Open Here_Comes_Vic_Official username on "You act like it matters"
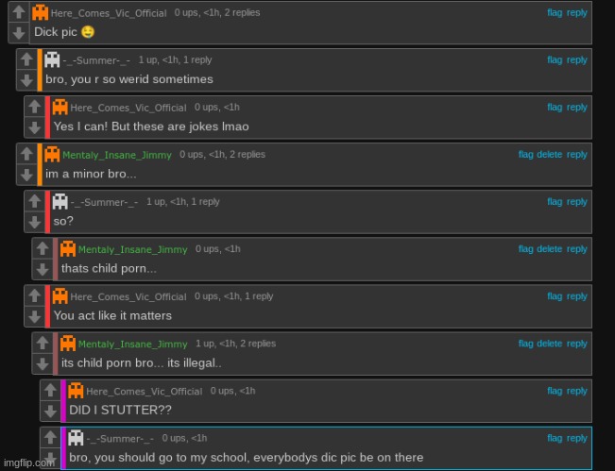This screenshot has height=471, width=615. 128,297
